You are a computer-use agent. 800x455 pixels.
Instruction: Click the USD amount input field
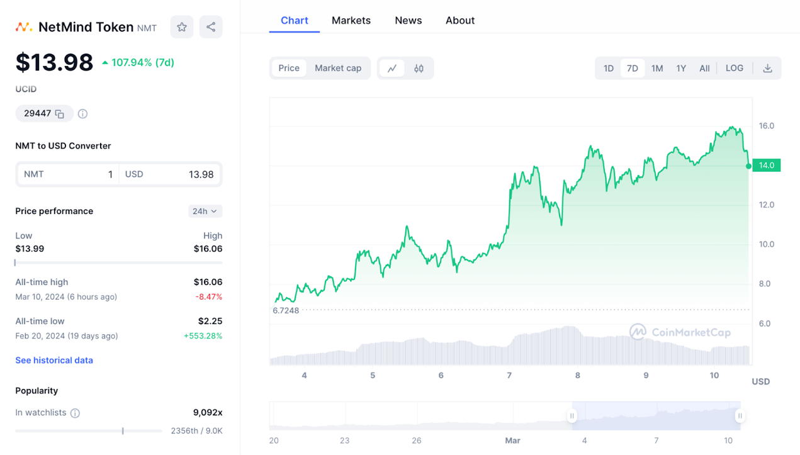(169, 174)
